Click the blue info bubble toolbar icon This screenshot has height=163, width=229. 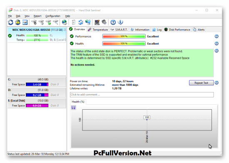click(120, 22)
